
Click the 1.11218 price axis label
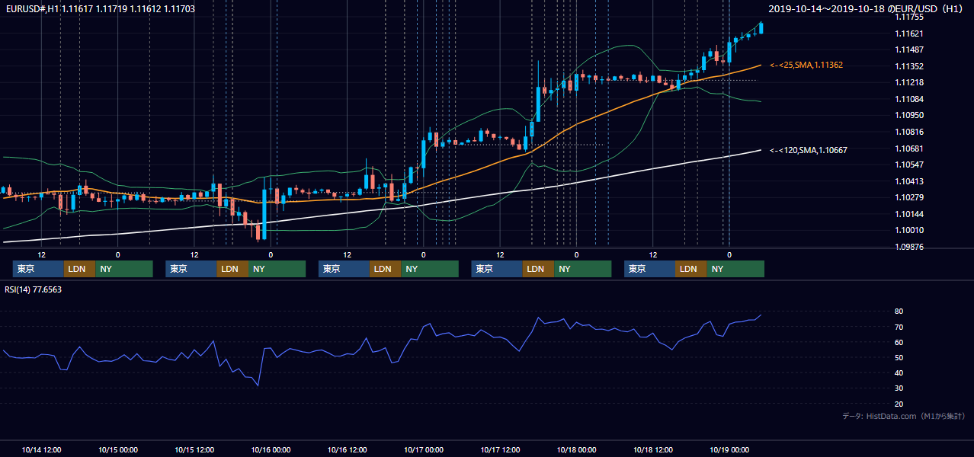coord(908,82)
